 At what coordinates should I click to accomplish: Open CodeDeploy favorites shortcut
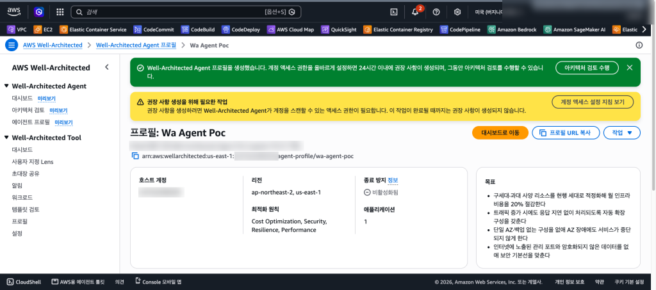(241, 29)
